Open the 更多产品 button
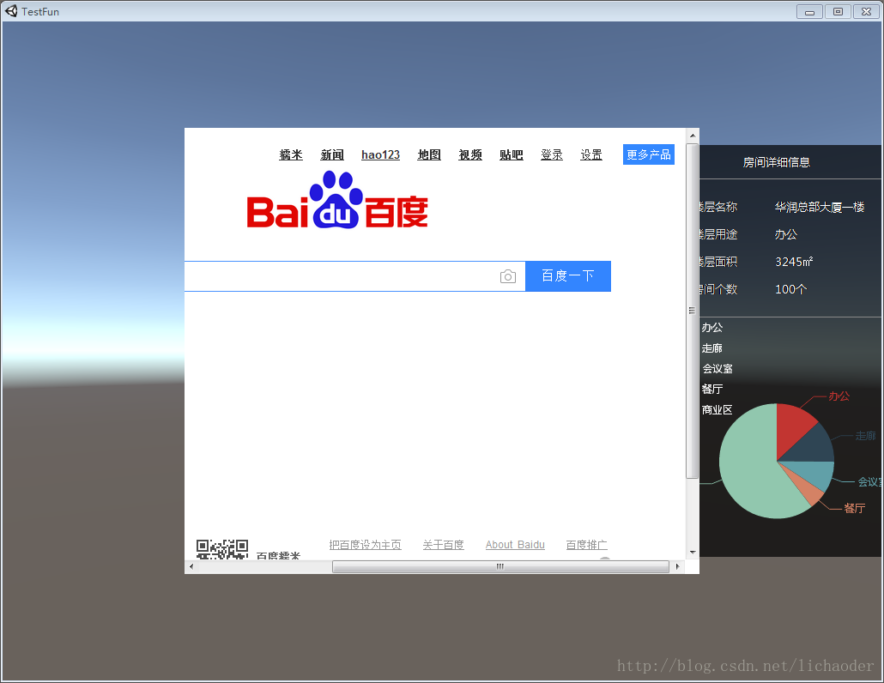884x683 pixels. point(648,154)
